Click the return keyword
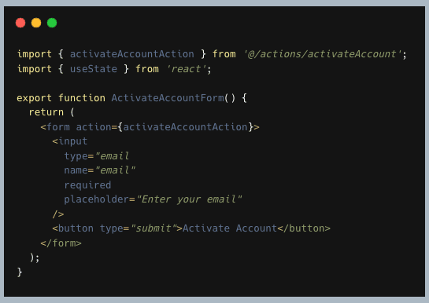 (46, 112)
